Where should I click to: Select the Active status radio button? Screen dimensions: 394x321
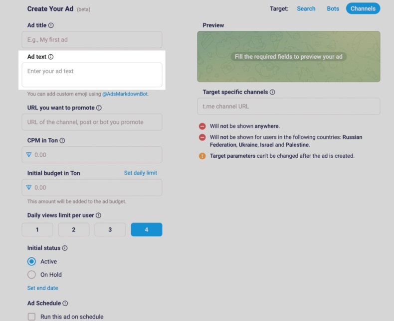point(32,262)
